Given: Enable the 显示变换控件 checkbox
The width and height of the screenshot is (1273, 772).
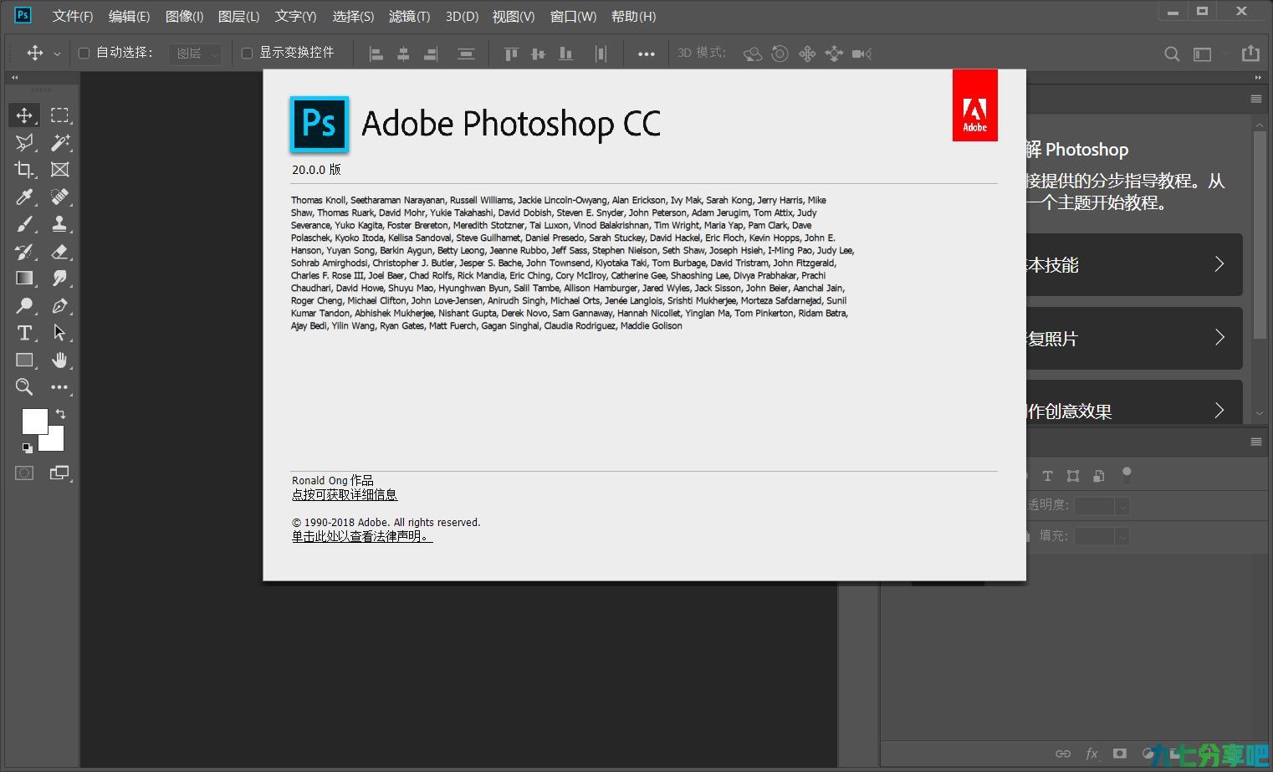Looking at the screenshot, I should [247, 54].
